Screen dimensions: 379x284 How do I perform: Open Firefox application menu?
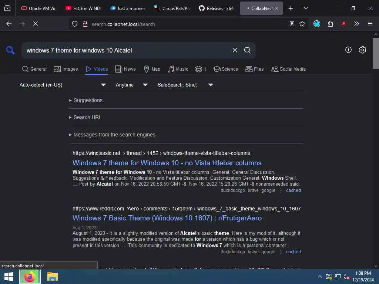click(370, 24)
